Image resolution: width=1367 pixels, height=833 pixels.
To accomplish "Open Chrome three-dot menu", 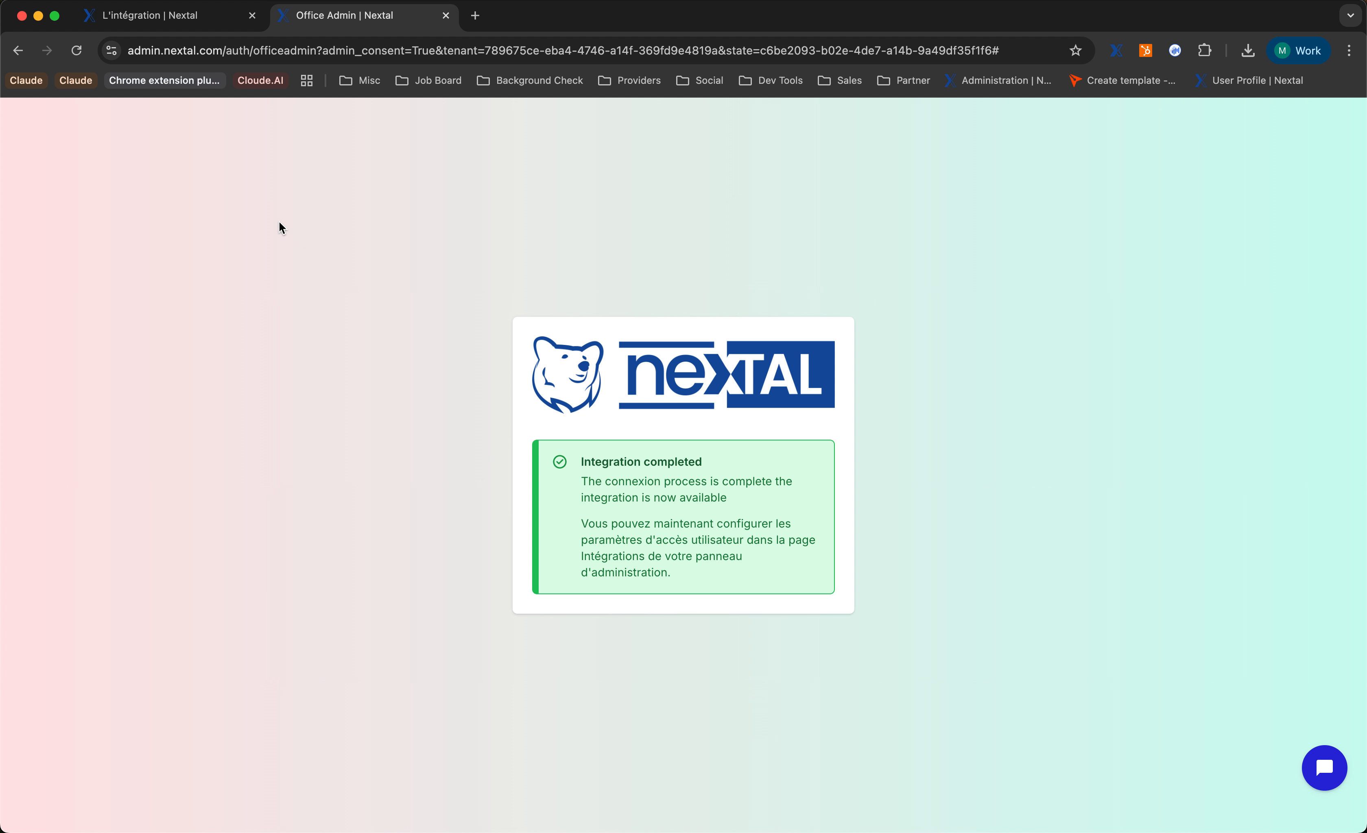I will [x=1349, y=50].
